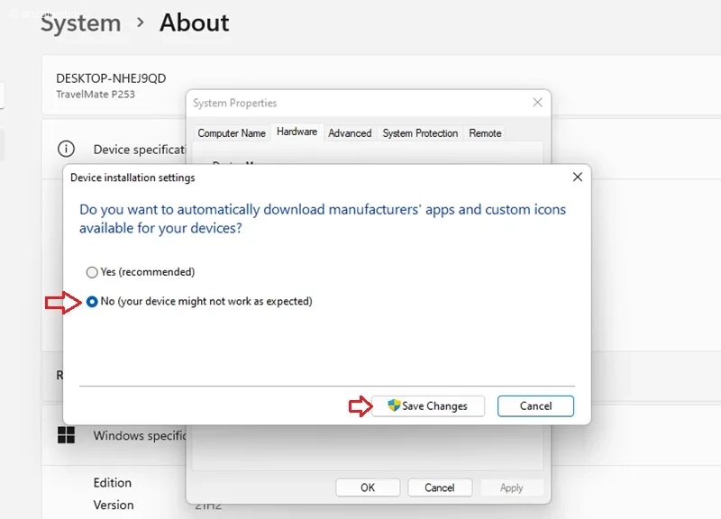
Task: Switch to the System Protection tab
Action: click(x=420, y=133)
